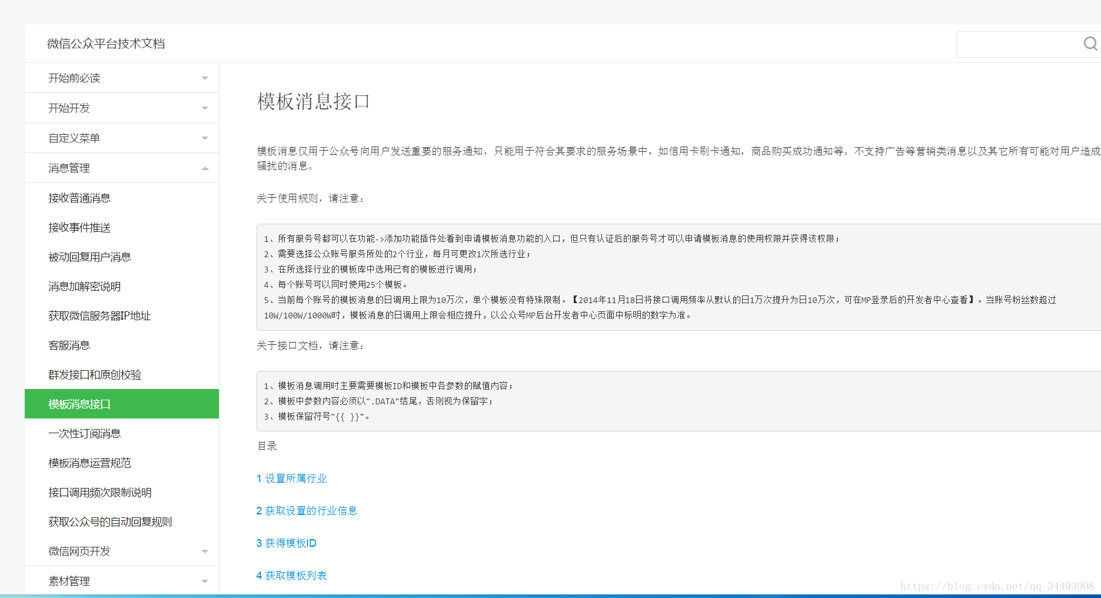The height and width of the screenshot is (598, 1101).
Task: Go to 接收事件推送 page
Action: 79,228
